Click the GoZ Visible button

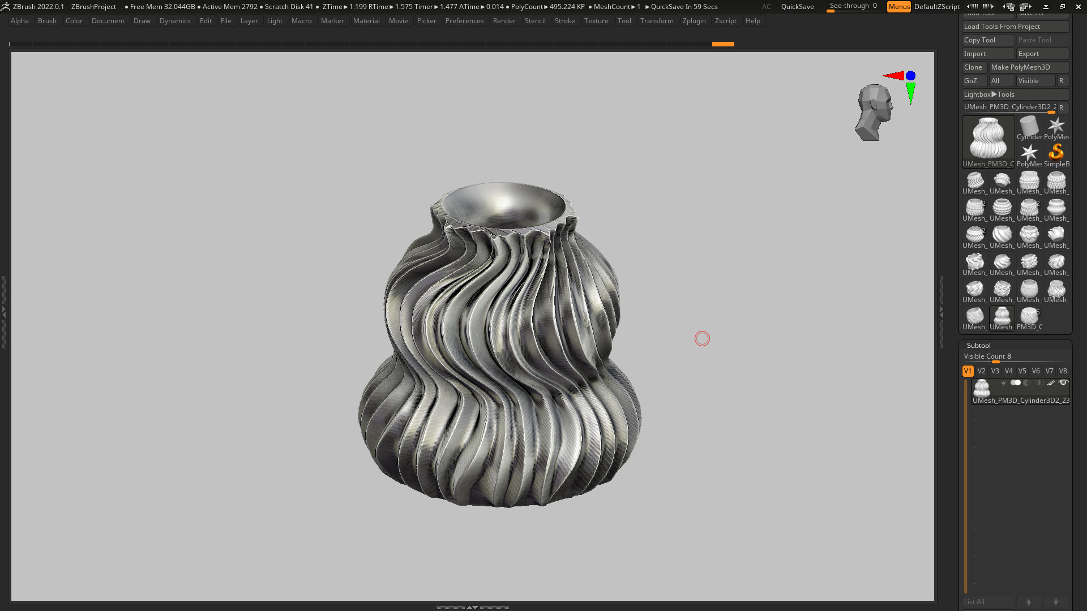pyautogui.click(x=1035, y=81)
